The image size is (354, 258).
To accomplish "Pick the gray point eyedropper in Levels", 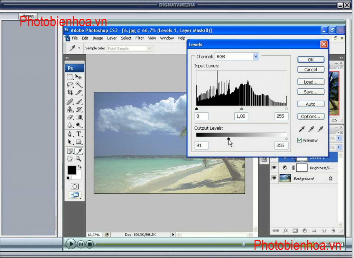I will (x=311, y=129).
